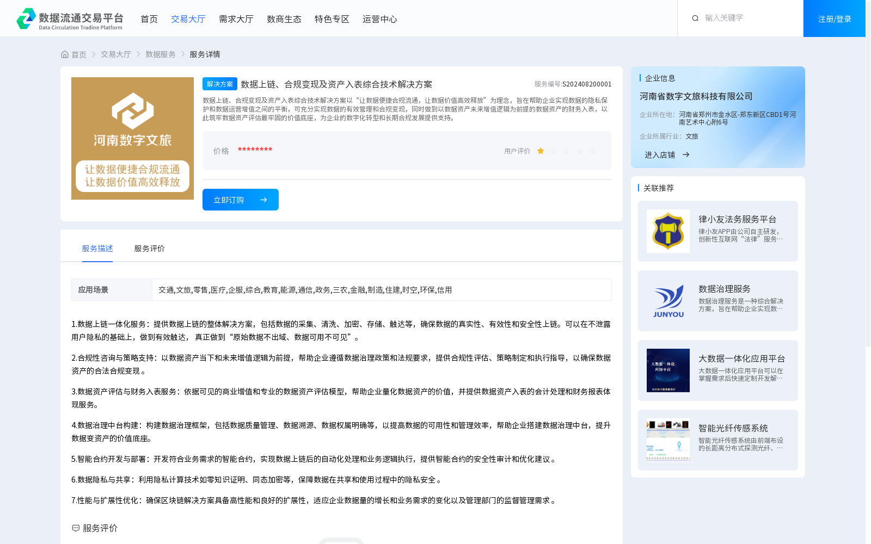The image size is (871, 544).
Task: Click the 河南数字文旅 product image
Action: pyautogui.click(x=132, y=138)
